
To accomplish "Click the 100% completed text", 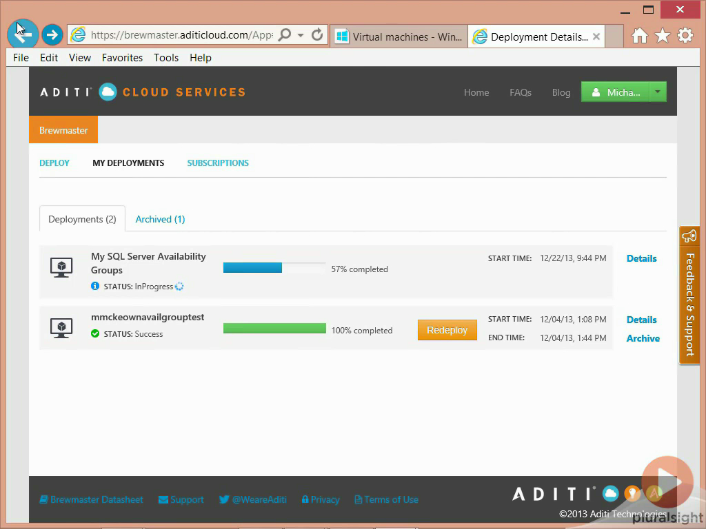I will (x=362, y=330).
